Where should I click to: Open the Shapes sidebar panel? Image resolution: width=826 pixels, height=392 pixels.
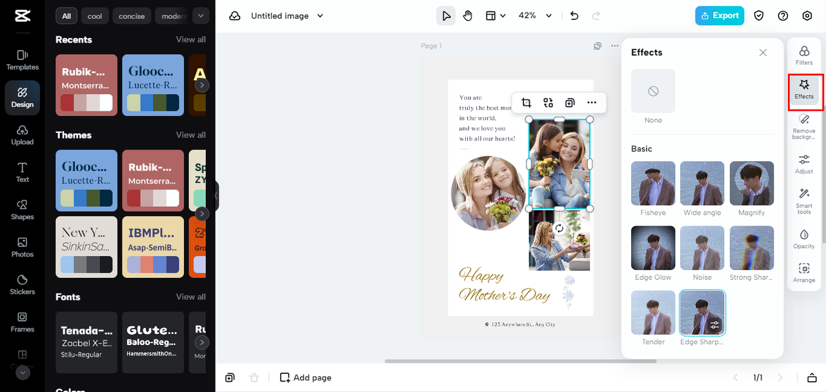pos(23,210)
